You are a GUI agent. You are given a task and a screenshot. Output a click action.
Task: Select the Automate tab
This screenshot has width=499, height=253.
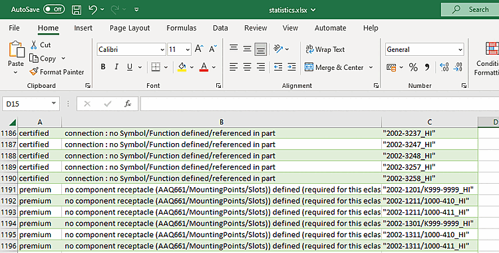[330, 28]
